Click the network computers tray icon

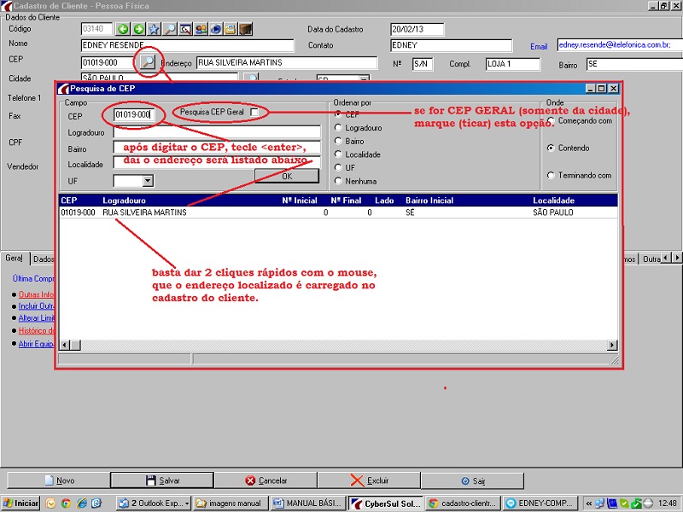click(600, 503)
